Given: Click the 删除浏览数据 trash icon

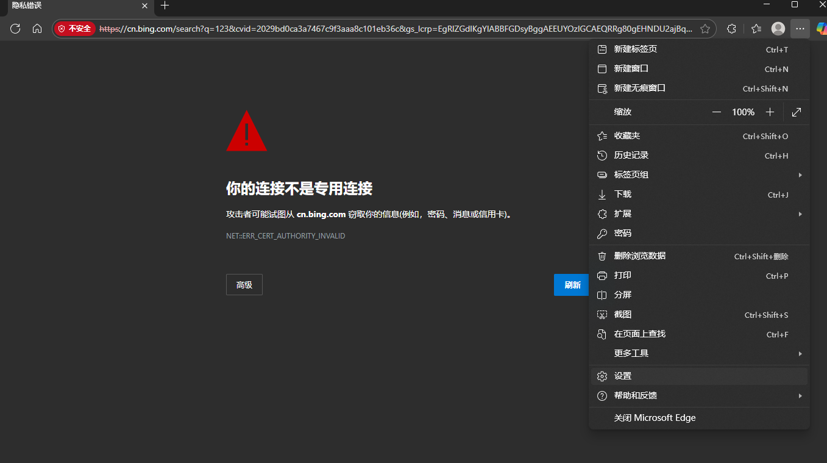Looking at the screenshot, I should 602,256.
